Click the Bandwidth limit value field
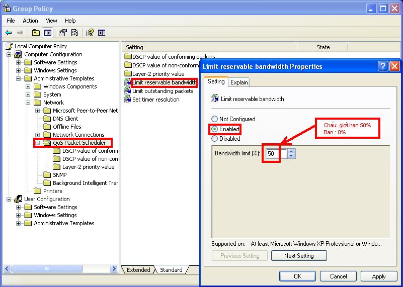Image resolution: width=403 pixels, height=287 pixels. pos(276,153)
